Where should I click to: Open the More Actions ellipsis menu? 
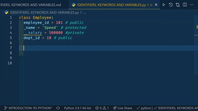[x=192, y=5]
